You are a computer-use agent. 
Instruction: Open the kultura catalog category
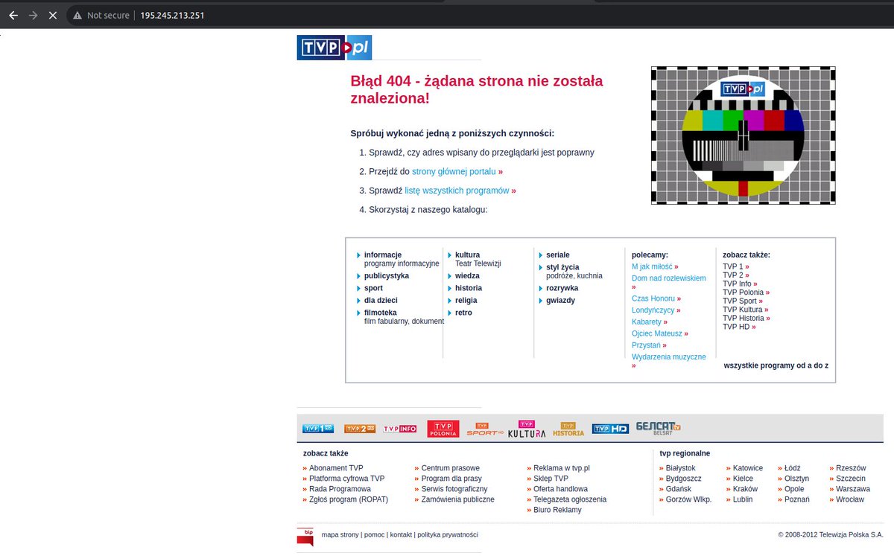point(468,255)
